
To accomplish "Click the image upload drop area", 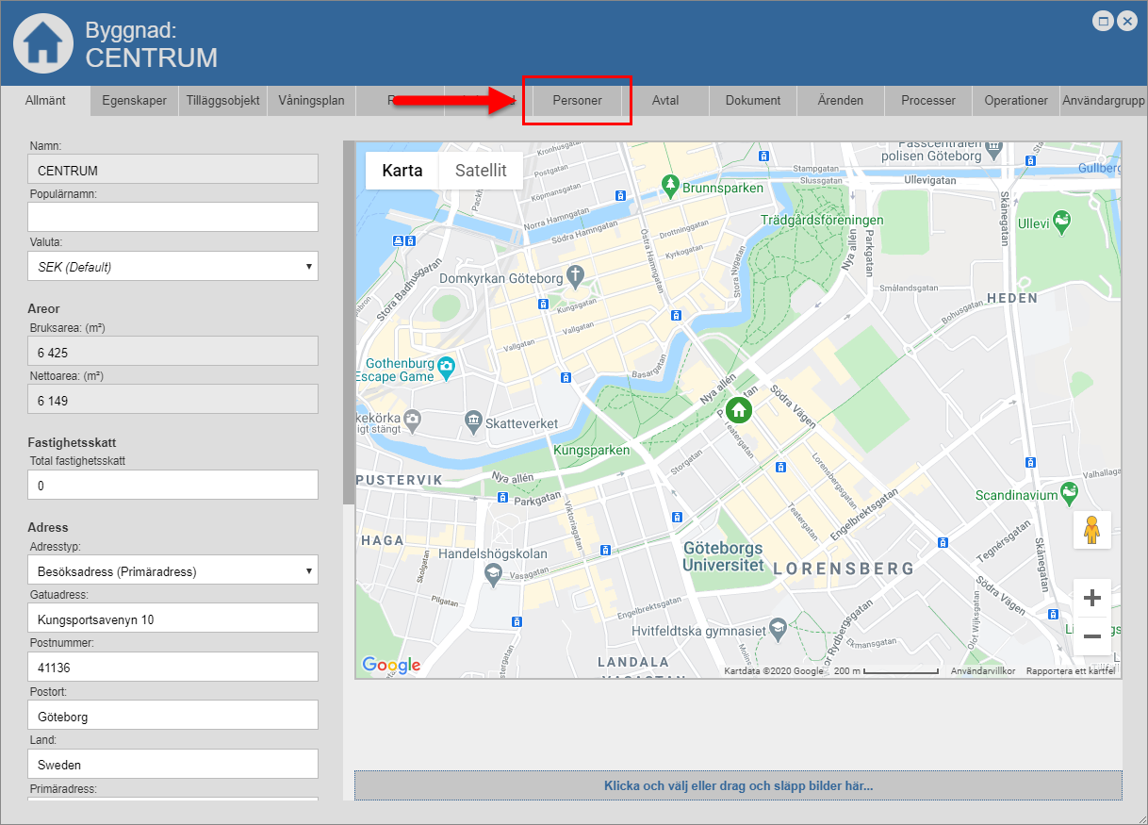I will tap(738, 785).
